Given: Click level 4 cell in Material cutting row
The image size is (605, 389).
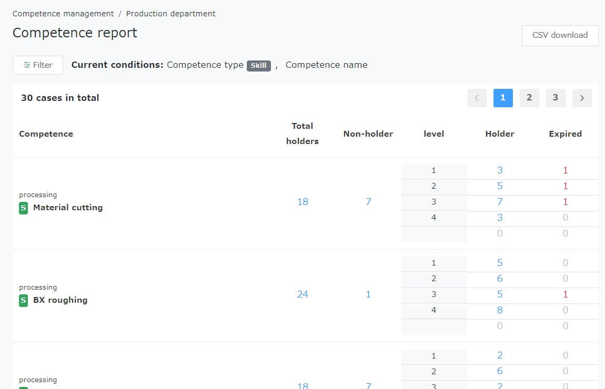Looking at the screenshot, I should tap(433, 218).
